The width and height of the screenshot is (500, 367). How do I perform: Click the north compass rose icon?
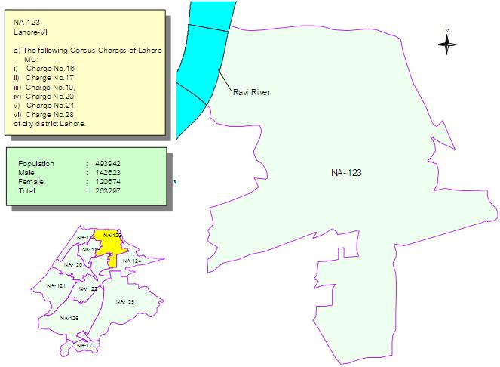(447, 44)
